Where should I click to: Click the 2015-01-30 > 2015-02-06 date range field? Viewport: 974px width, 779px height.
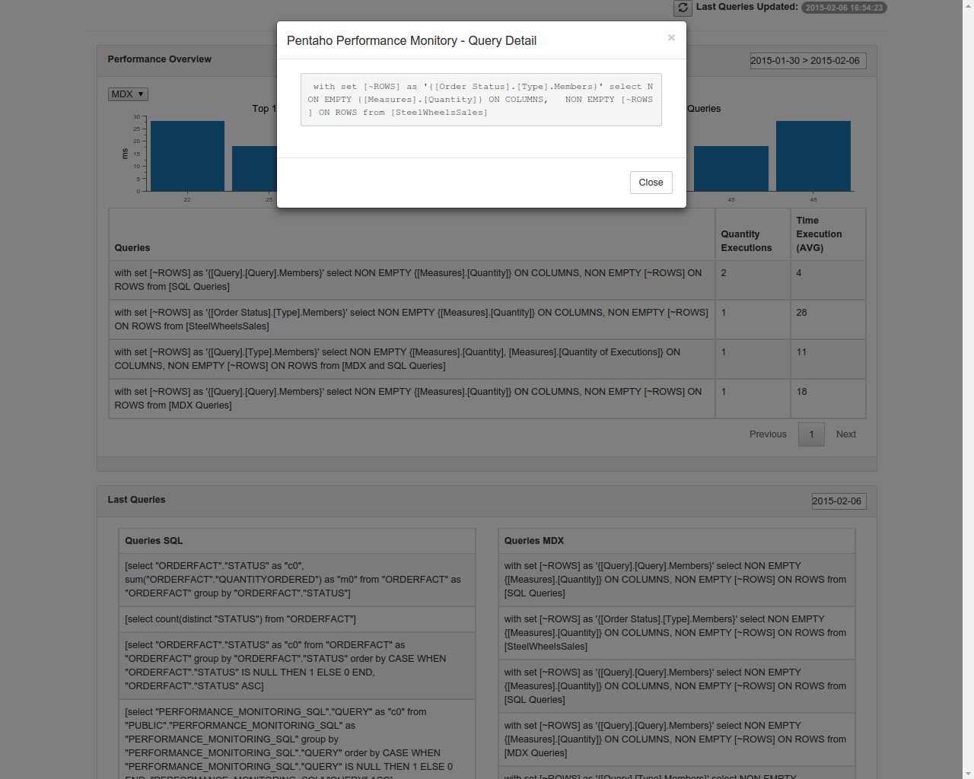[807, 61]
